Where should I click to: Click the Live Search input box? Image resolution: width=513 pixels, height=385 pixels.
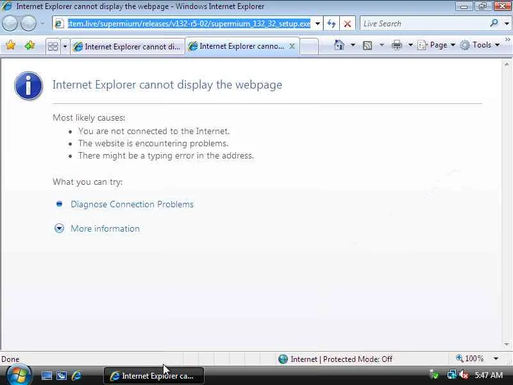[424, 24]
